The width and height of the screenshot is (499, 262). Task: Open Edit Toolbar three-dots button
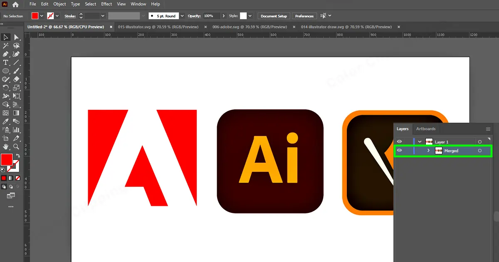tap(11, 206)
